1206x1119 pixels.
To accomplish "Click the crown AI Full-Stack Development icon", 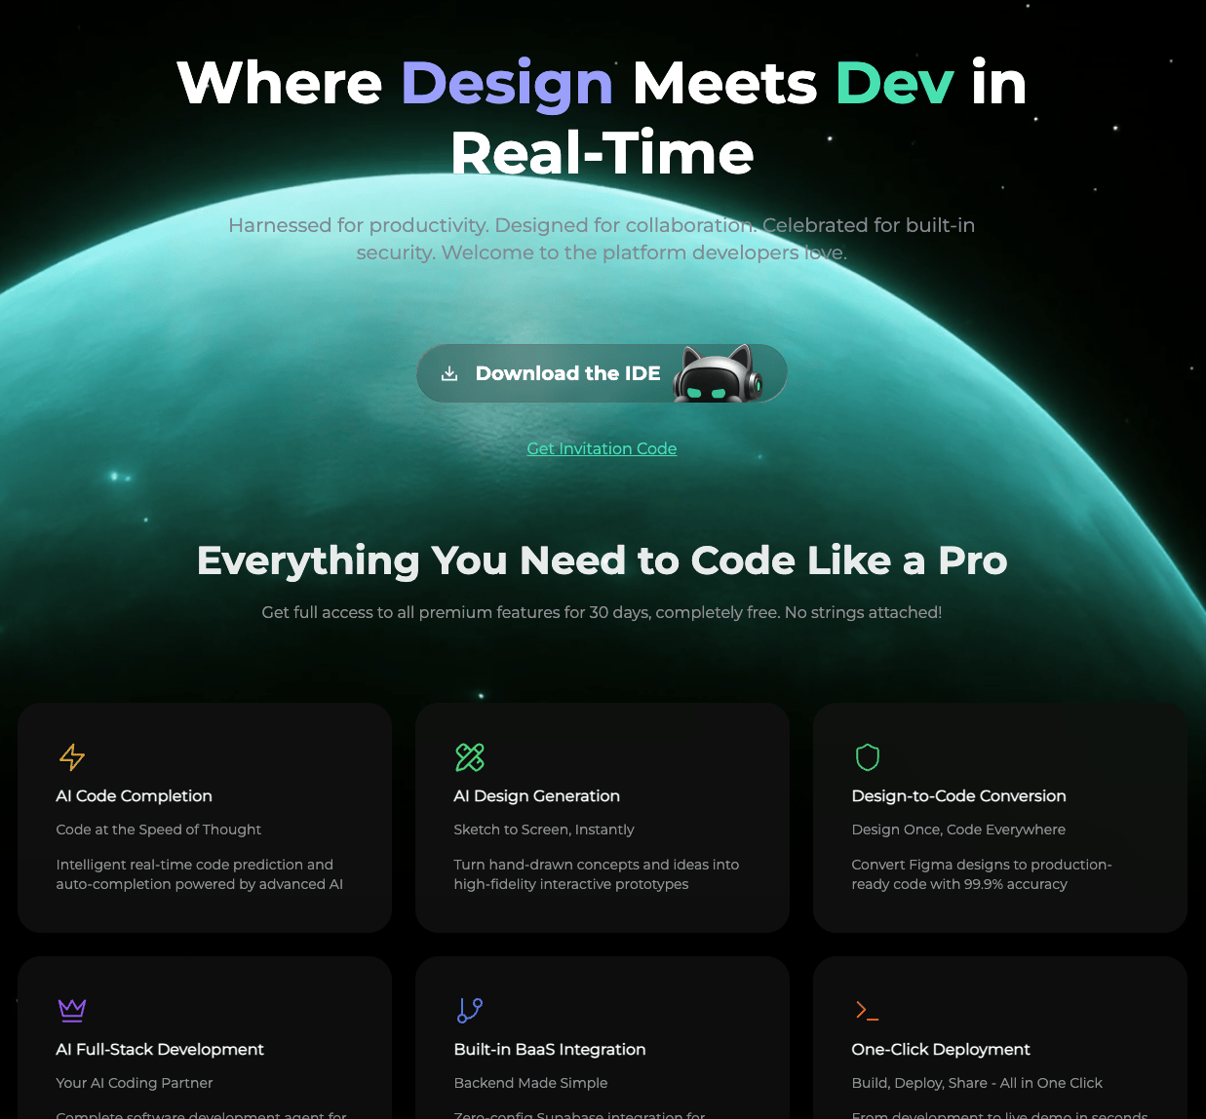I will point(72,1010).
